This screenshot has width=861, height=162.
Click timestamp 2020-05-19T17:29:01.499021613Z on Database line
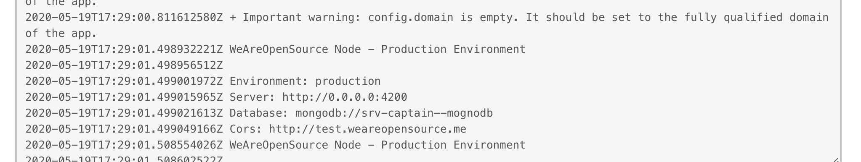click(x=124, y=113)
